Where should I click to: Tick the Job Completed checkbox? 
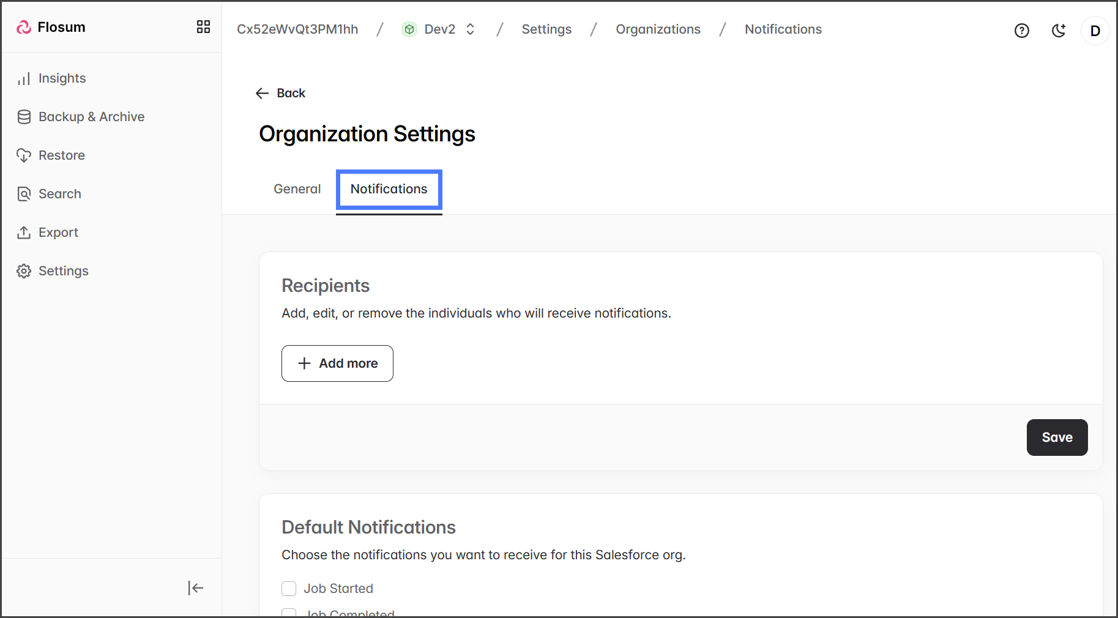[x=289, y=612]
